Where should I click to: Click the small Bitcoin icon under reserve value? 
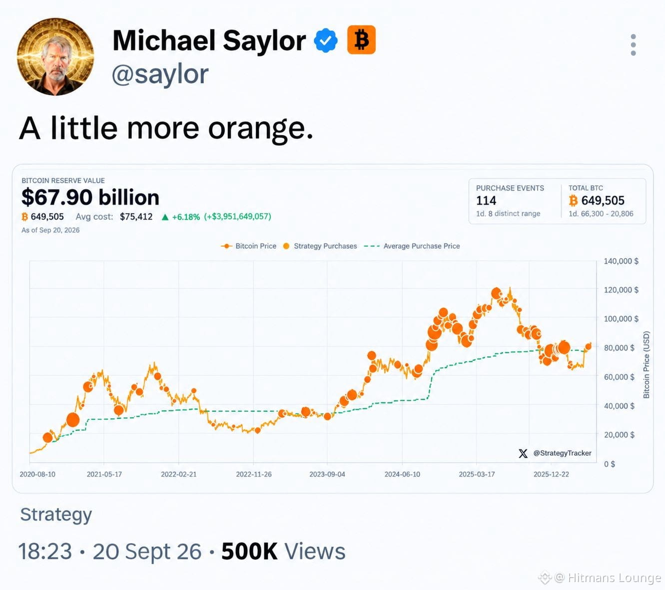(x=24, y=217)
